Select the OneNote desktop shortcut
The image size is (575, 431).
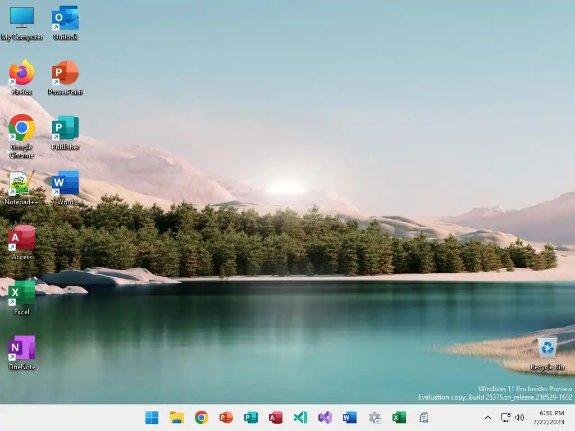click(x=22, y=353)
